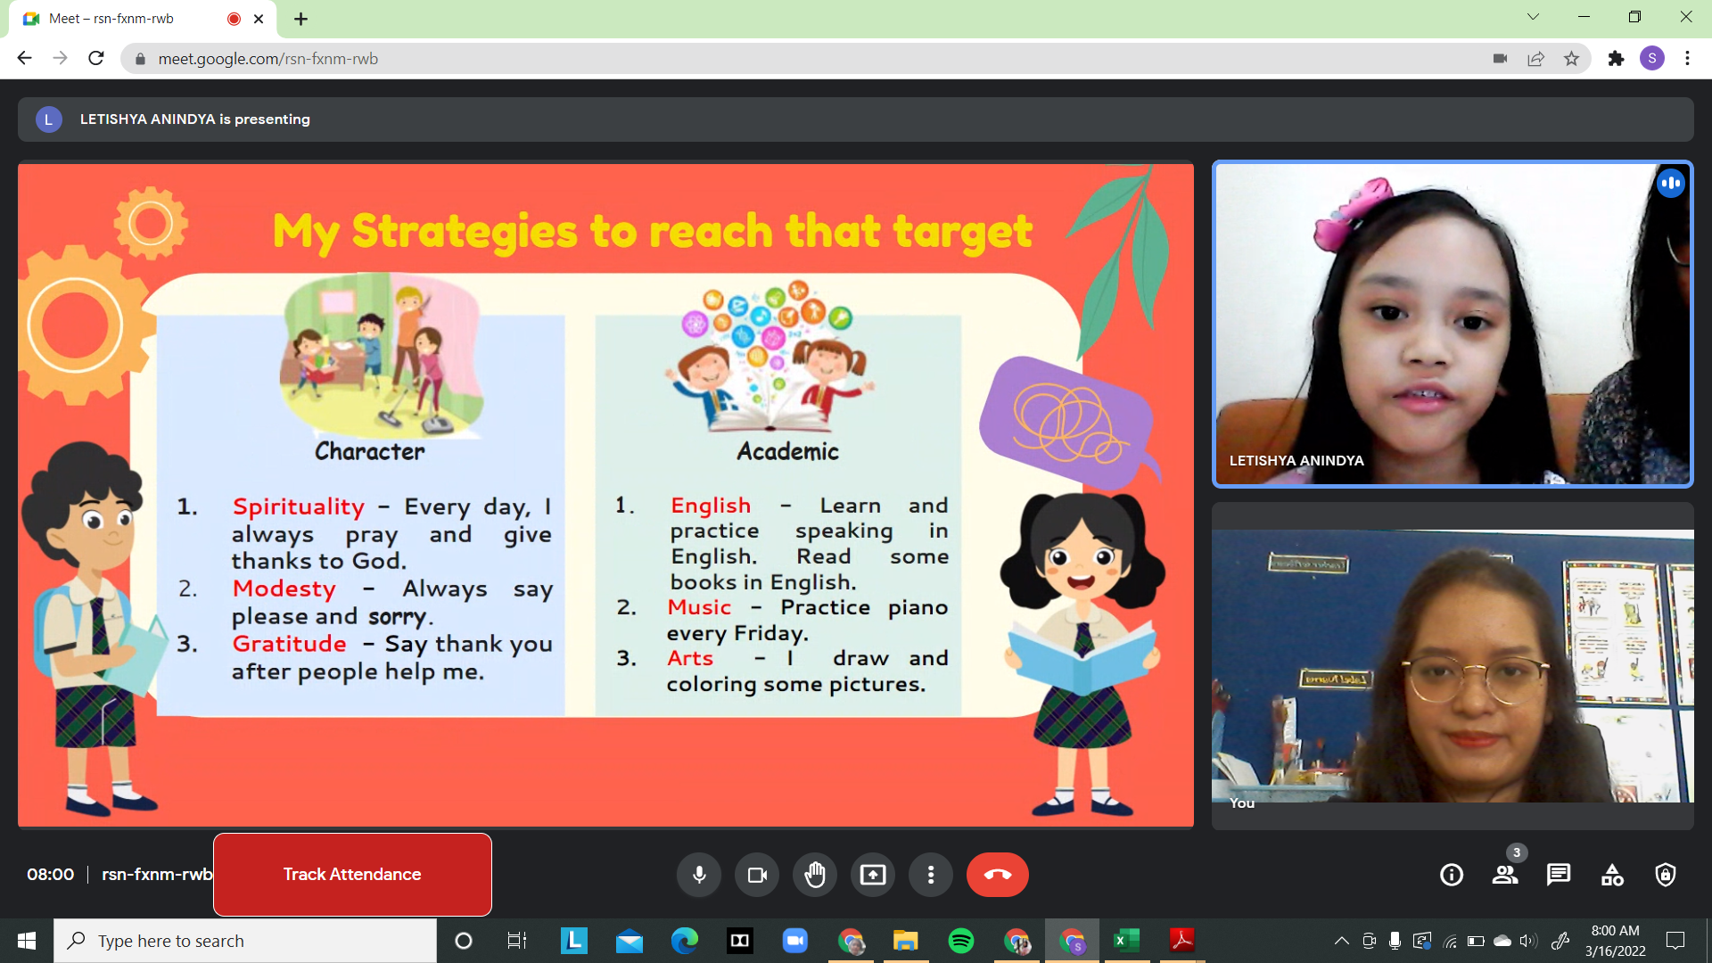The height and width of the screenshot is (963, 1712).
Task: Click present now screen share icon
Action: click(x=873, y=875)
